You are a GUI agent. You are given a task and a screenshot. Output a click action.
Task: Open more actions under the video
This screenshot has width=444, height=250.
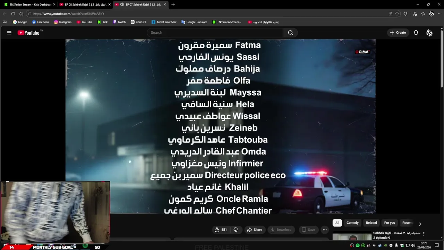[325, 230]
